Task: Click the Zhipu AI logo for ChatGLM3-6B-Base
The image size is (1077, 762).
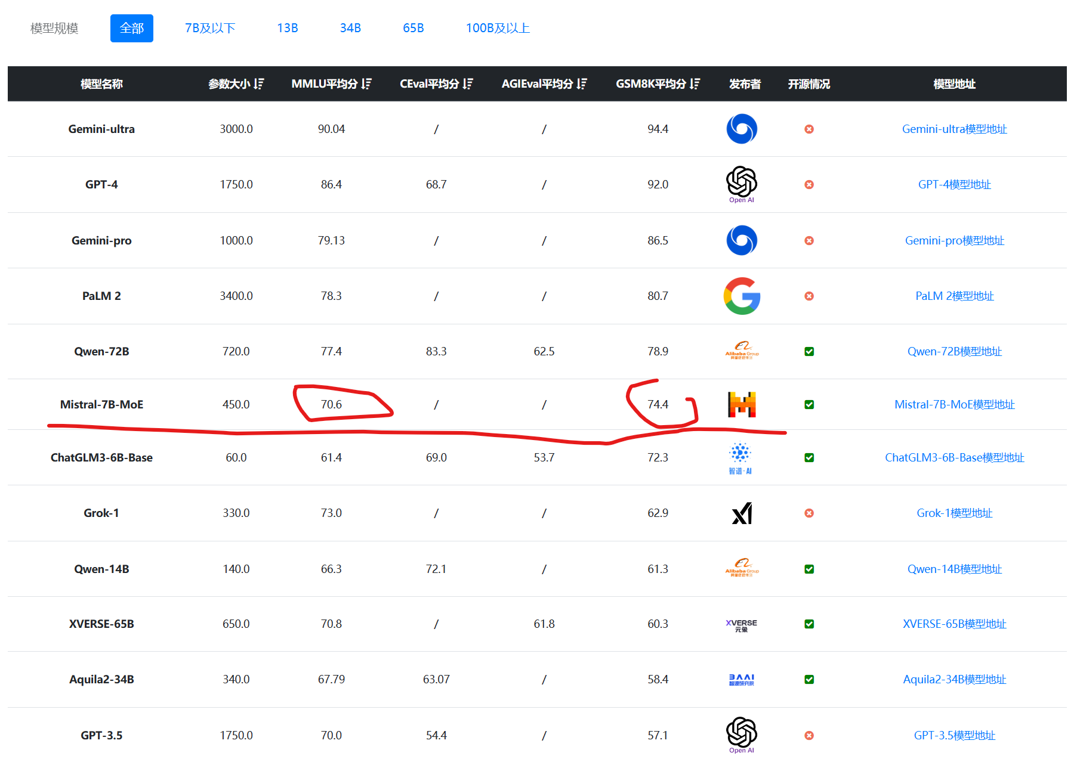Action: tap(740, 458)
